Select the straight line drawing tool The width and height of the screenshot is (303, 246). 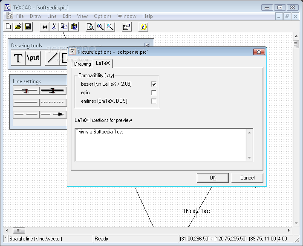[52, 58]
